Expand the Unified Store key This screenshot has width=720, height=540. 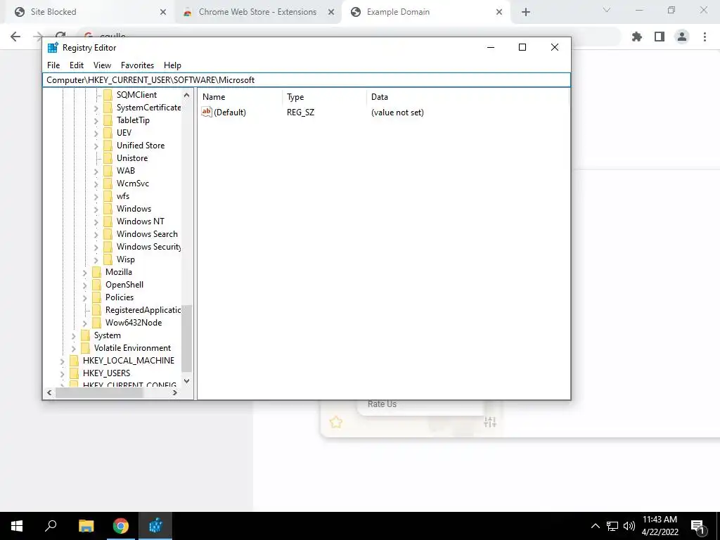(x=96, y=146)
